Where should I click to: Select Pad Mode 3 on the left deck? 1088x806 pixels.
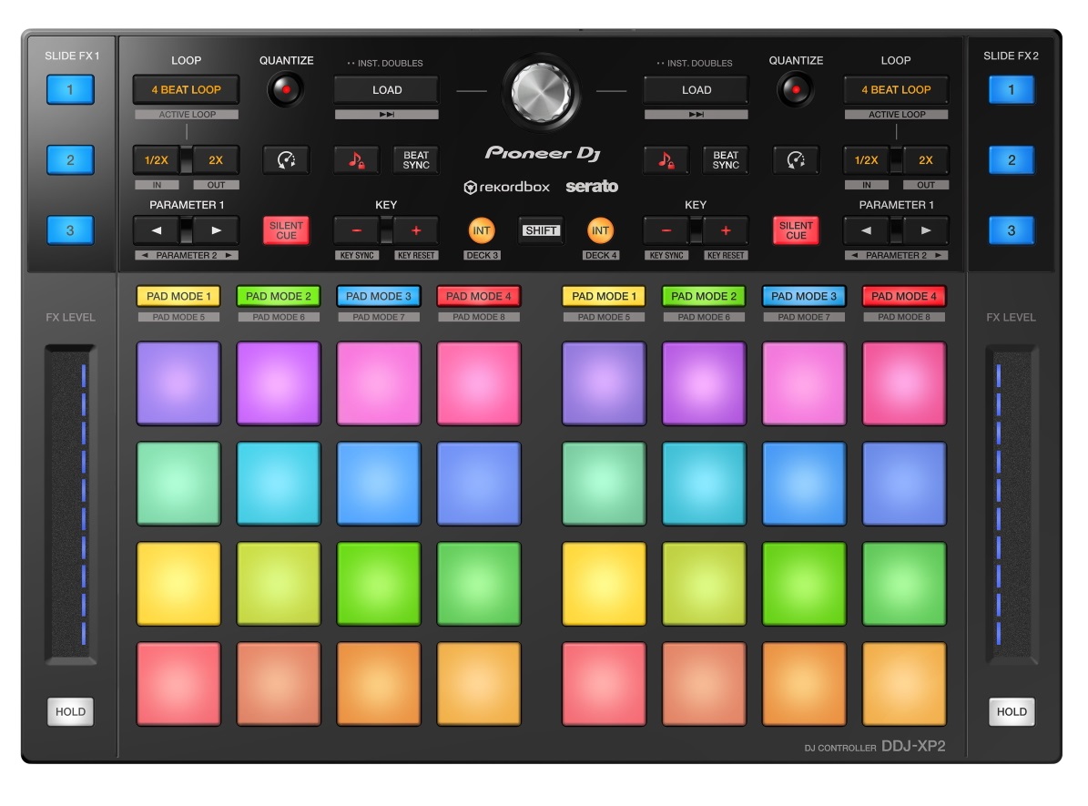[x=378, y=296]
